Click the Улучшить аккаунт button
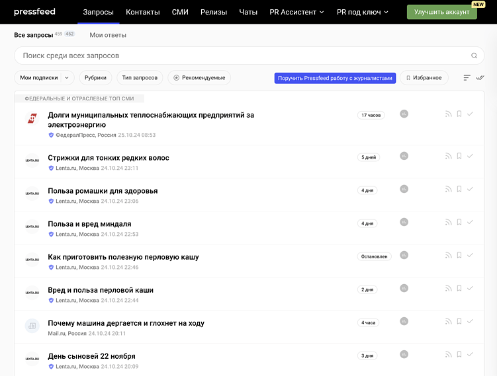 (x=441, y=12)
